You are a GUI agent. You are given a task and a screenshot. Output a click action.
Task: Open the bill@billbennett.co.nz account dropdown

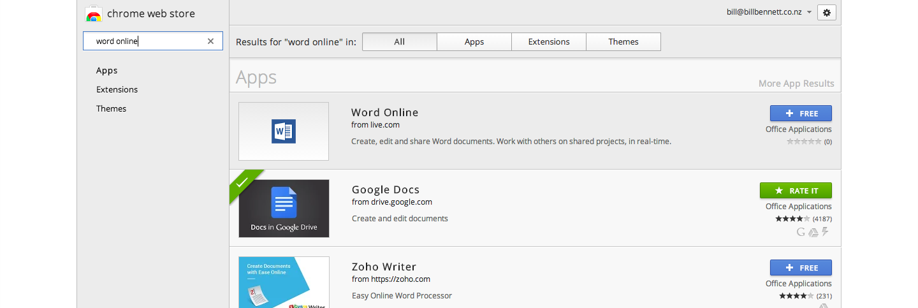(769, 12)
